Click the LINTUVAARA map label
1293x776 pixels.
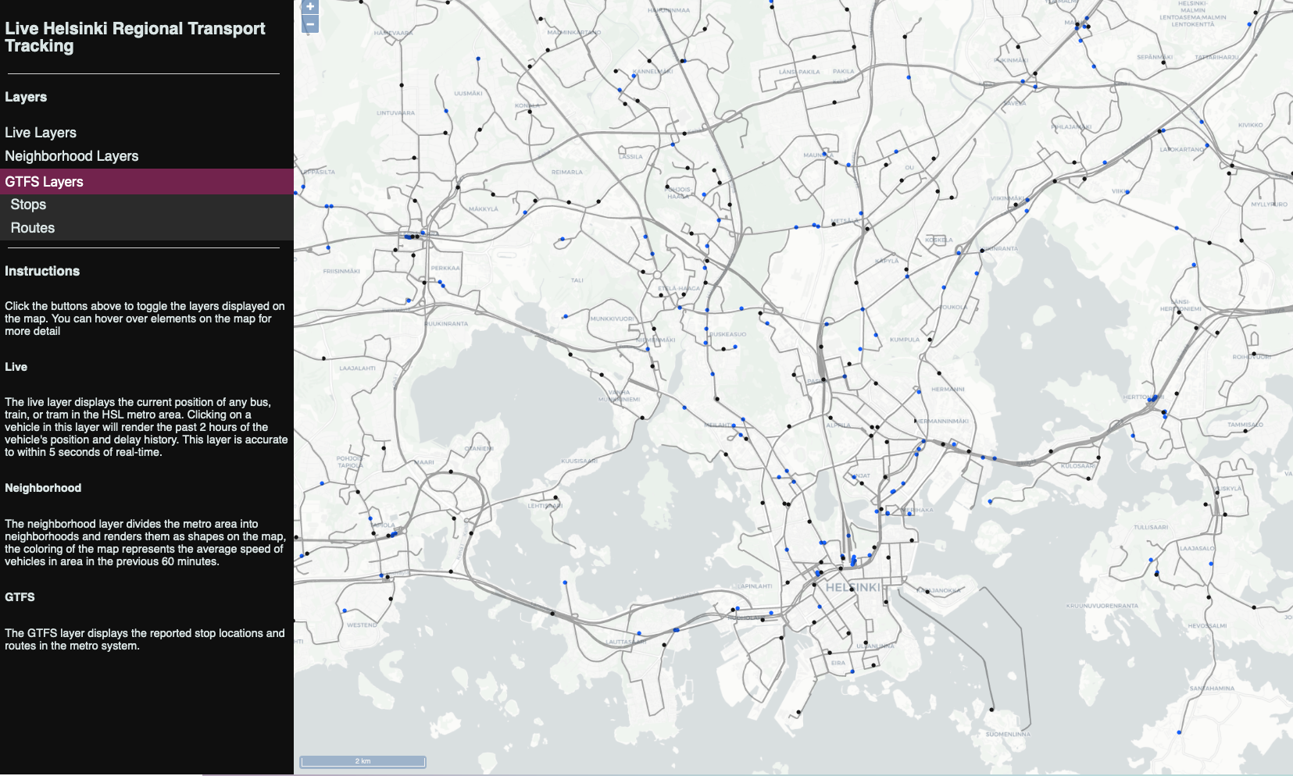click(x=395, y=113)
